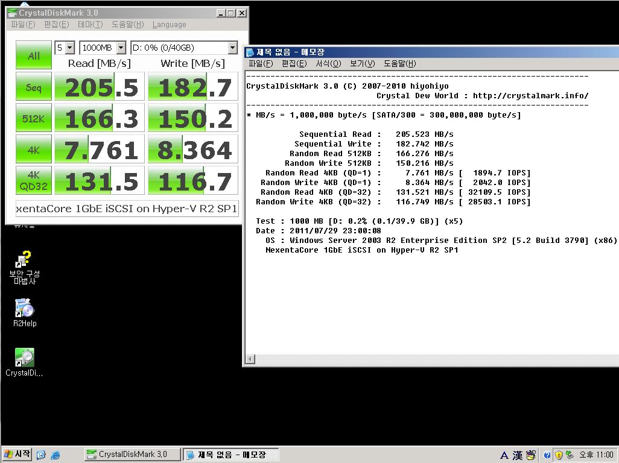Click the Seq read result 205.5

tap(100, 86)
